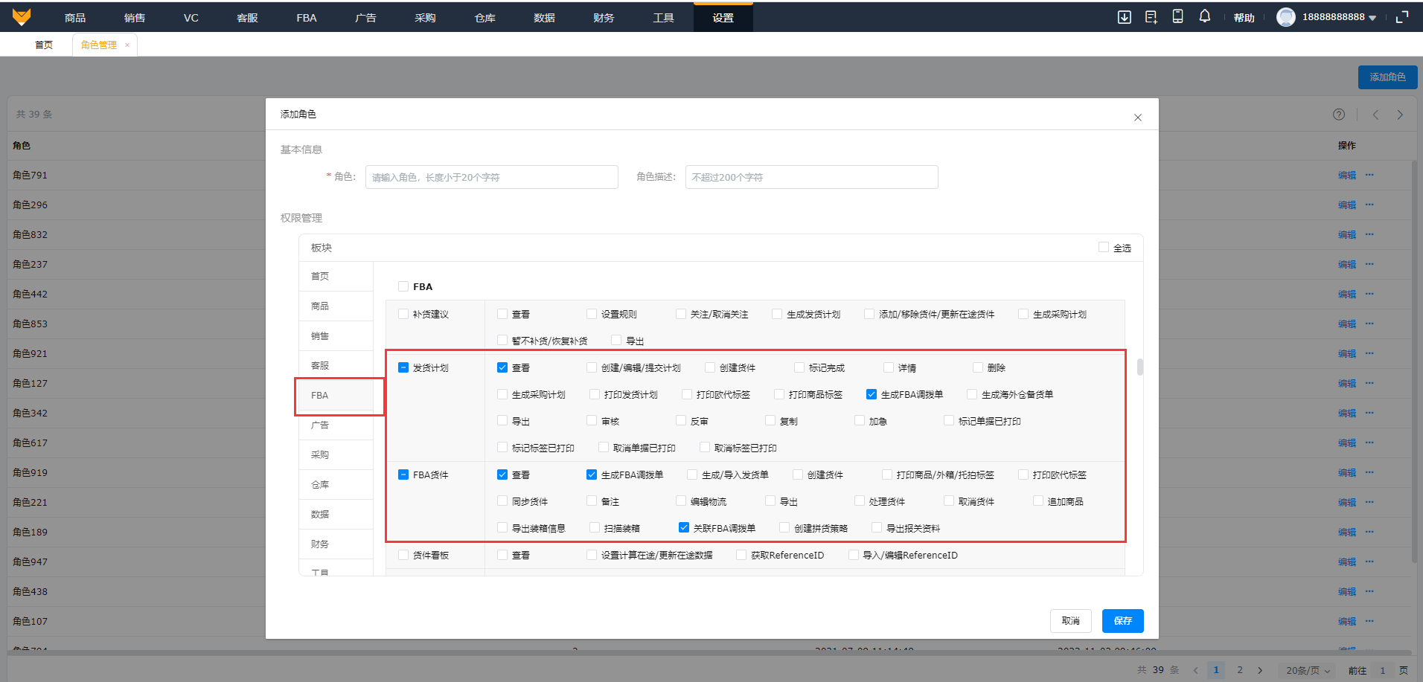
Task: Click the download center icon in top bar
Action: tap(1124, 17)
